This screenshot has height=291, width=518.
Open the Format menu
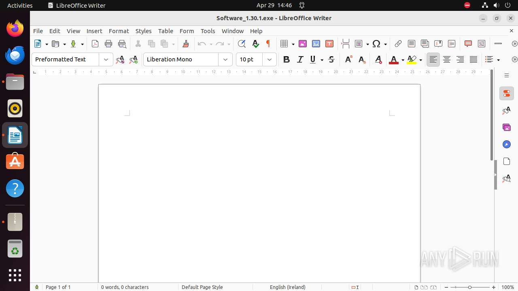pyautogui.click(x=119, y=31)
